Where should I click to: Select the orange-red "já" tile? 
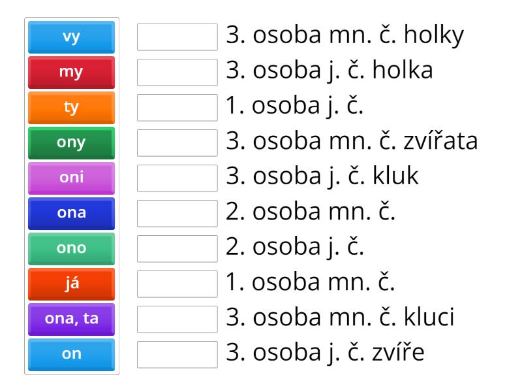click(x=70, y=284)
